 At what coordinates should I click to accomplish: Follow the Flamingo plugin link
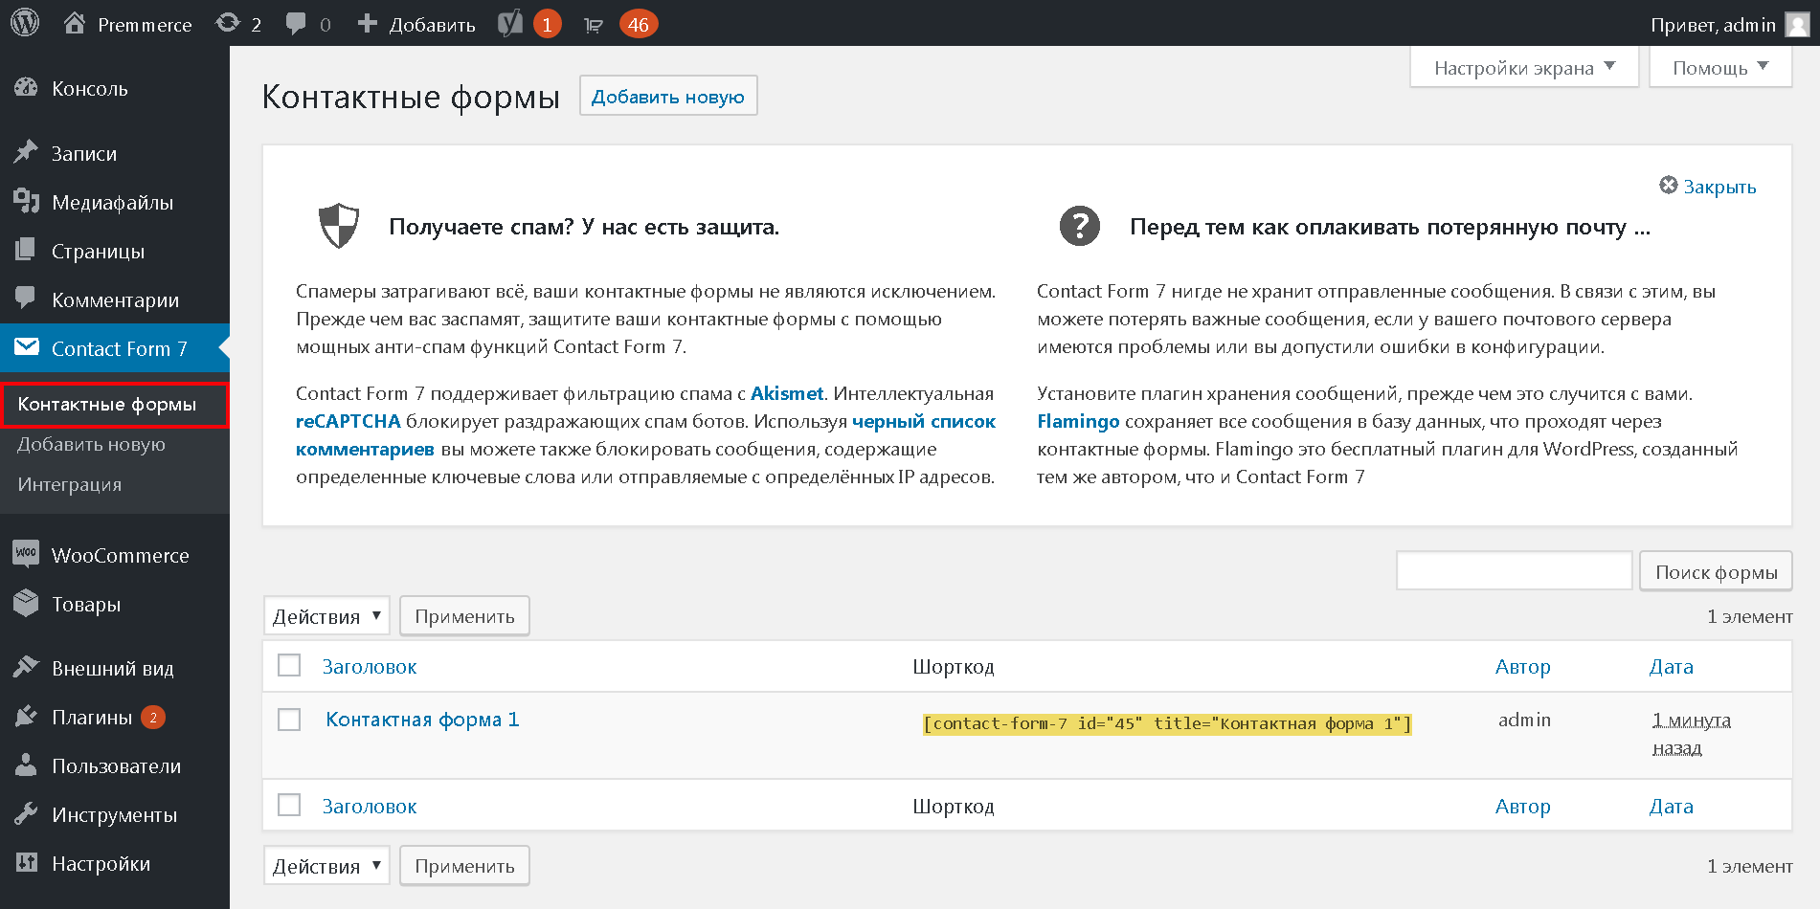[1078, 421]
